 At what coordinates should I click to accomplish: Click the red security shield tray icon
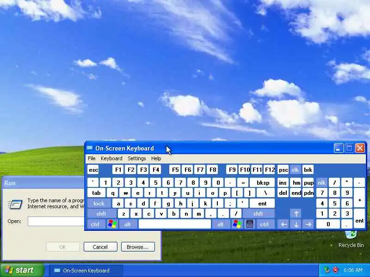tap(335, 270)
